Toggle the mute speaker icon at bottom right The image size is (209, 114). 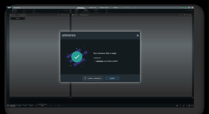177,106
